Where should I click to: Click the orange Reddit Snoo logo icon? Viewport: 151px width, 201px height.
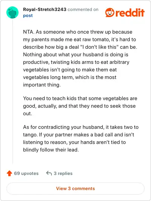click(x=109, y=12)
